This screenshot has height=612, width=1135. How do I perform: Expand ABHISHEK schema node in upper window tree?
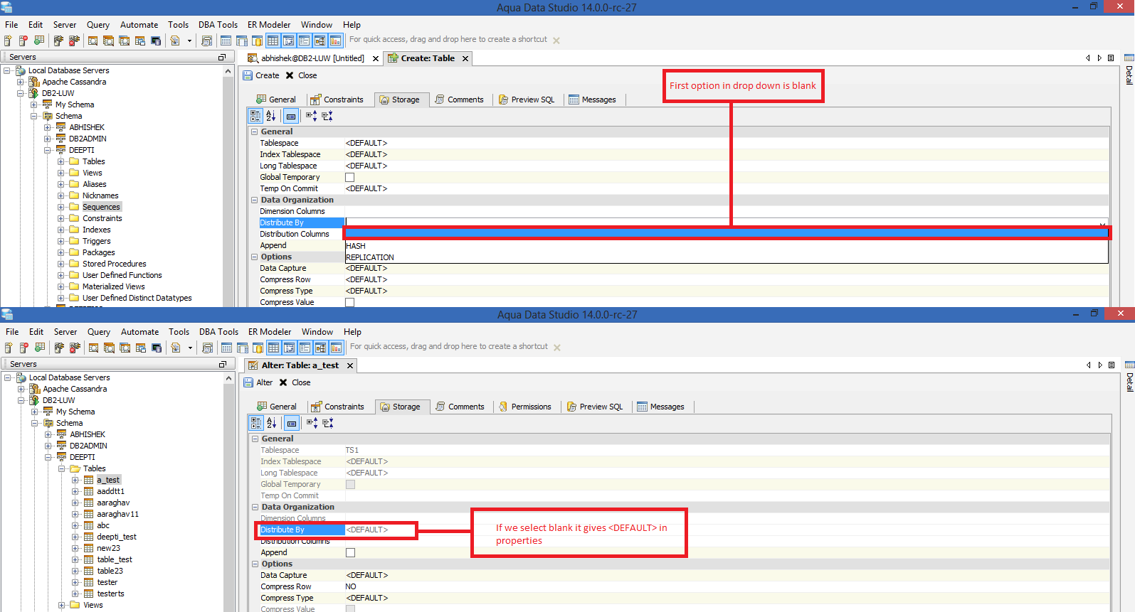(x=48, y=128)
